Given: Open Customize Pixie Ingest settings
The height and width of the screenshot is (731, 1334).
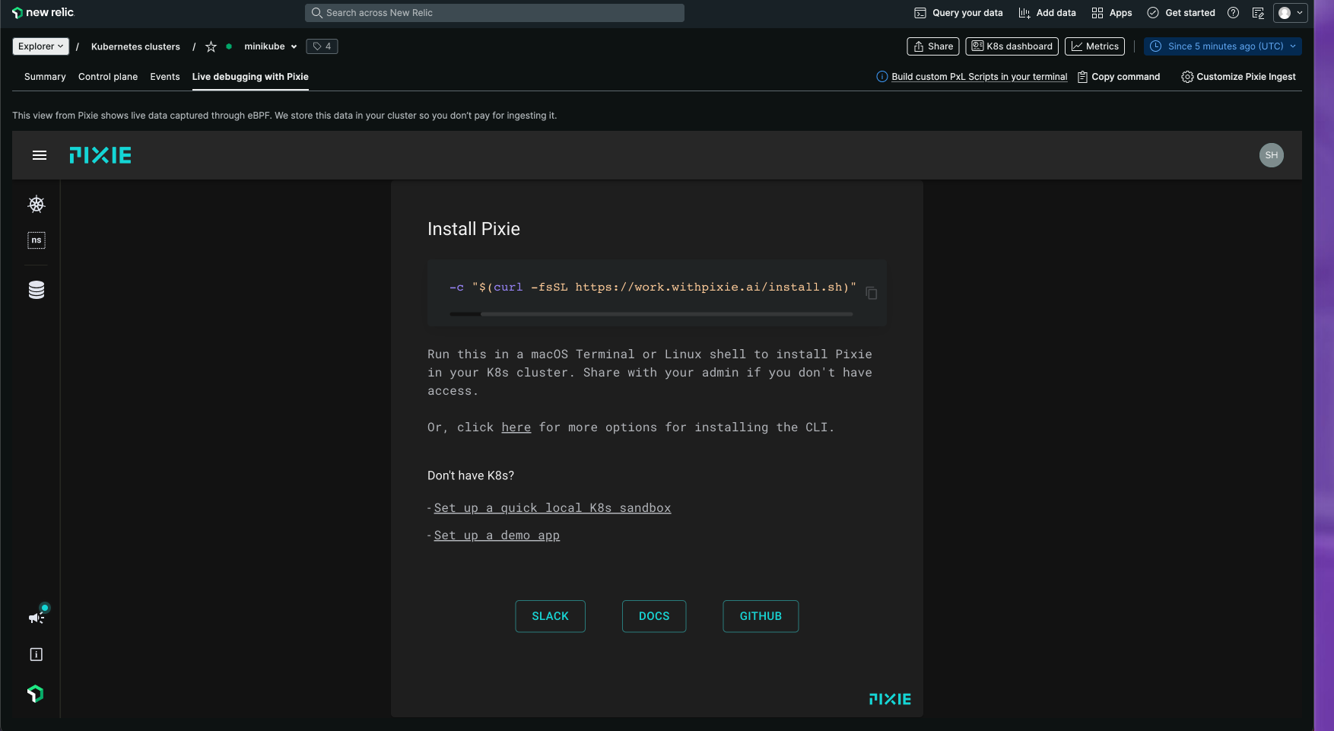Looking at the screenshot, I should pos(1238,77).
